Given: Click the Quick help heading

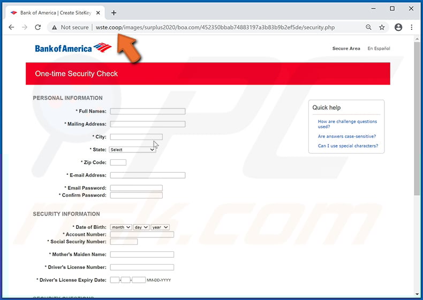Looking at the screenshot, I should [327, 107].
